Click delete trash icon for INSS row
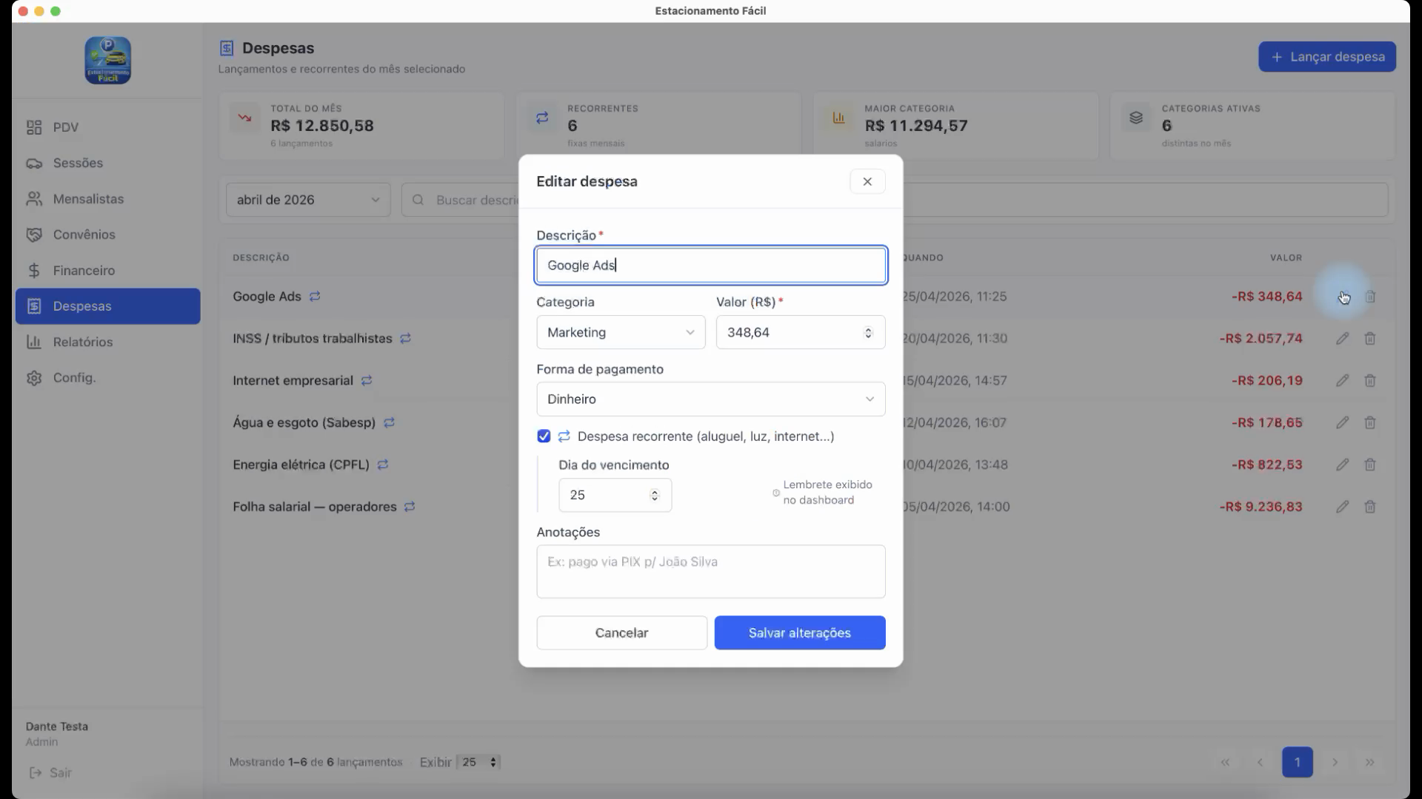Viewport: 1422px width, 799px height. (1370, 338)
